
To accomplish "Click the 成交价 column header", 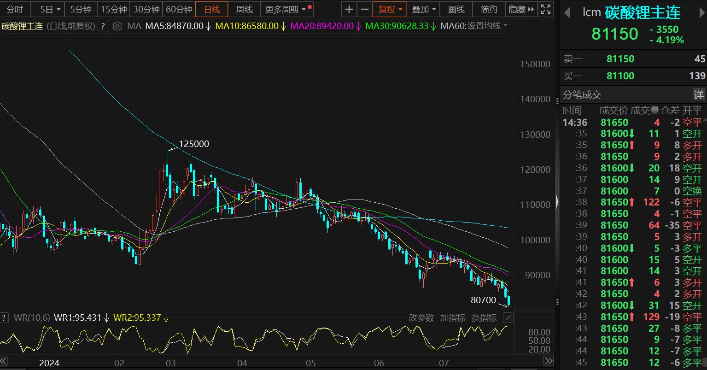I will [613, 111].
